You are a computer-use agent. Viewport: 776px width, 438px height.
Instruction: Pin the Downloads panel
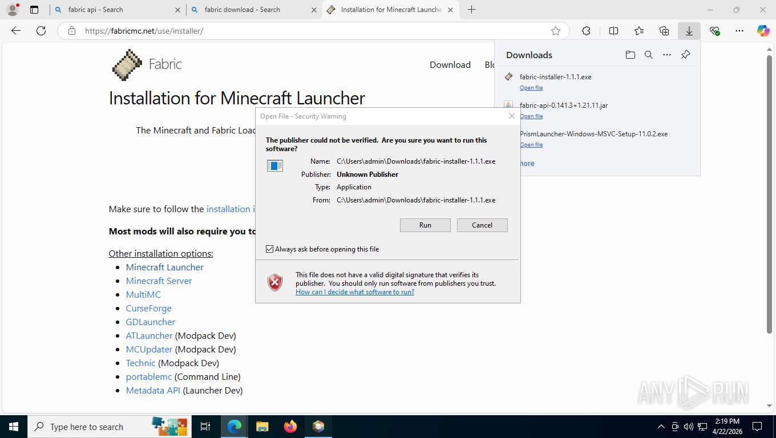pos(686,55)
